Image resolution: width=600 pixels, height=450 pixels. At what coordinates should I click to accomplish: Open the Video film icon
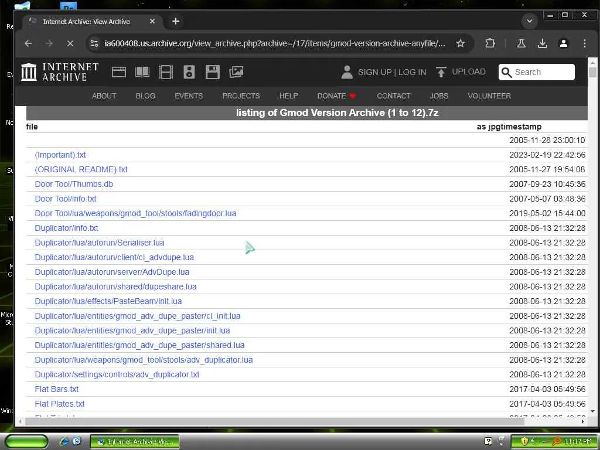pos(166,72)
